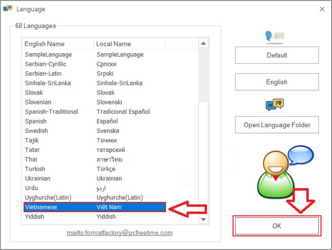Click the speaking head icon above Default

[274, 37]
